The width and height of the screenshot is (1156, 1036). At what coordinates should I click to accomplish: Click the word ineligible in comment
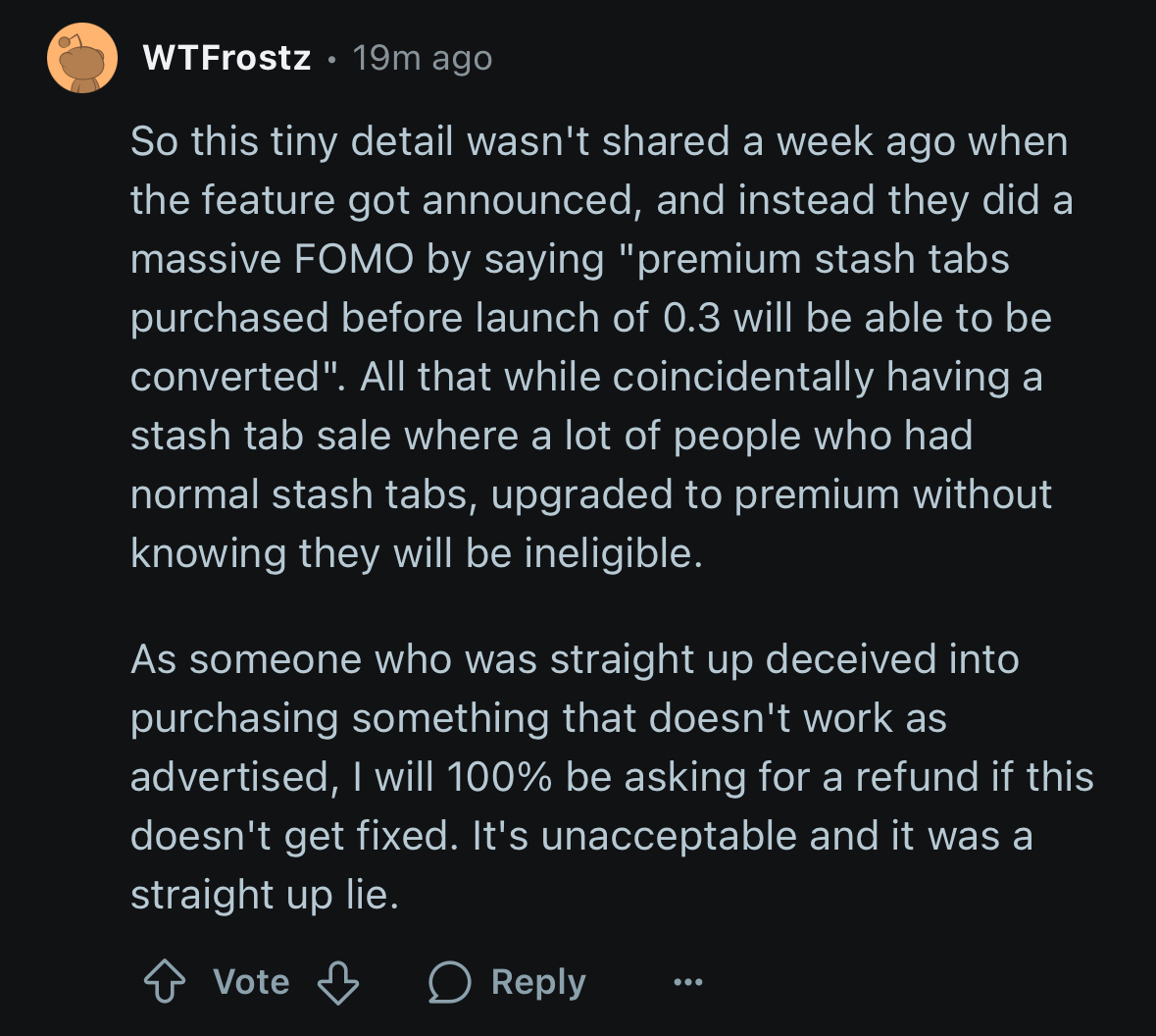point(614,553)
